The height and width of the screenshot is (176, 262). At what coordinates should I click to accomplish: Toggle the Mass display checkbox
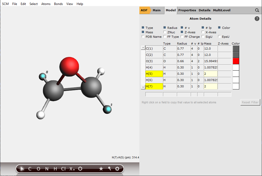143,32
